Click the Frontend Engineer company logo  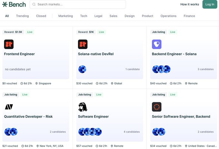(9, 44)
